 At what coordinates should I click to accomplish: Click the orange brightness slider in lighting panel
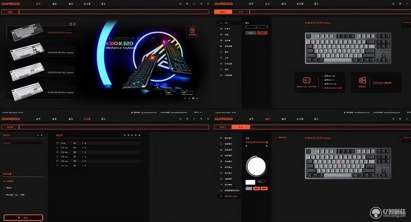coord(256,142)
